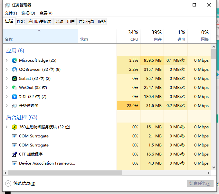Open the 启动 tab
219x194 pixels.
pyautogui.click(x=59, y=22)
